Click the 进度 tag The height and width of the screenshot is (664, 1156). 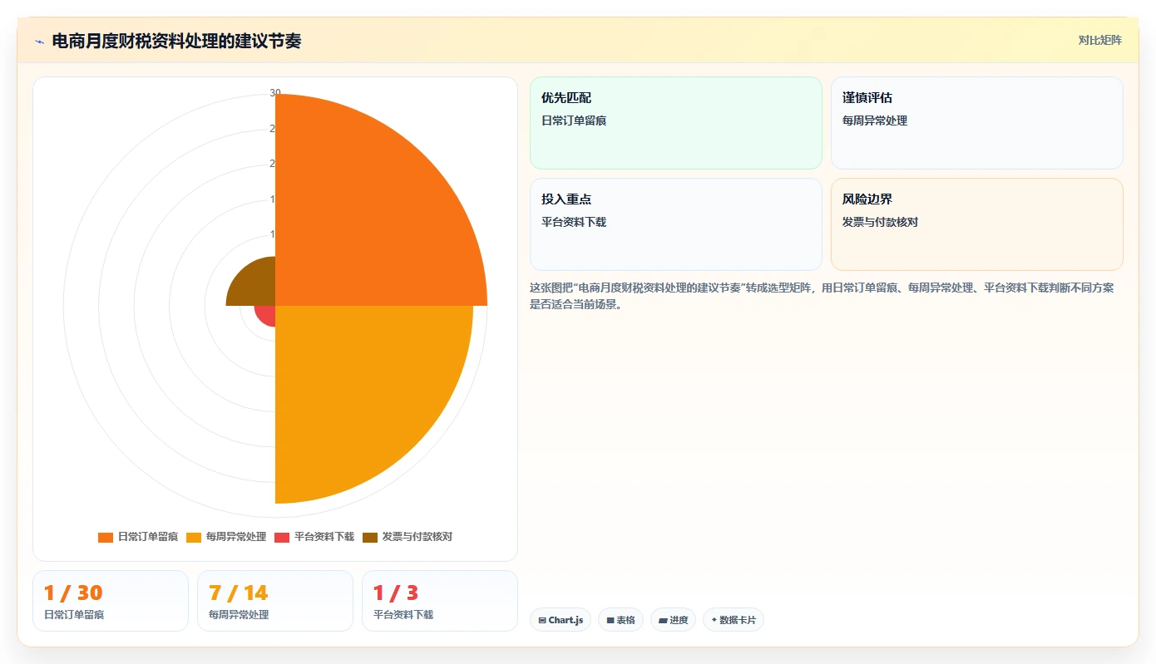tap(673, 620)
